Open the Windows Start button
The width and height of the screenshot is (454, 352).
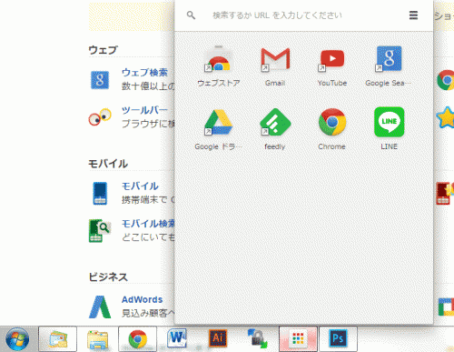[17, 339]
